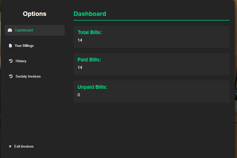Click the X icon beside Exit invoices
This screenshot has height=158, width=237.
point(10,147)
